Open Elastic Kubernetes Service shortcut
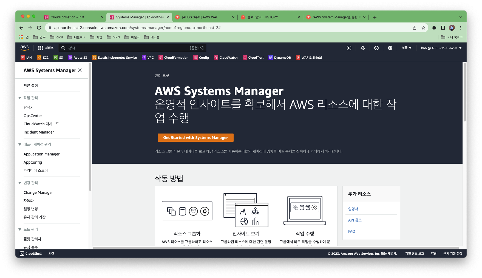Viewport: 482px width, 278px height. pyautogui.click(x=115, y=58)
